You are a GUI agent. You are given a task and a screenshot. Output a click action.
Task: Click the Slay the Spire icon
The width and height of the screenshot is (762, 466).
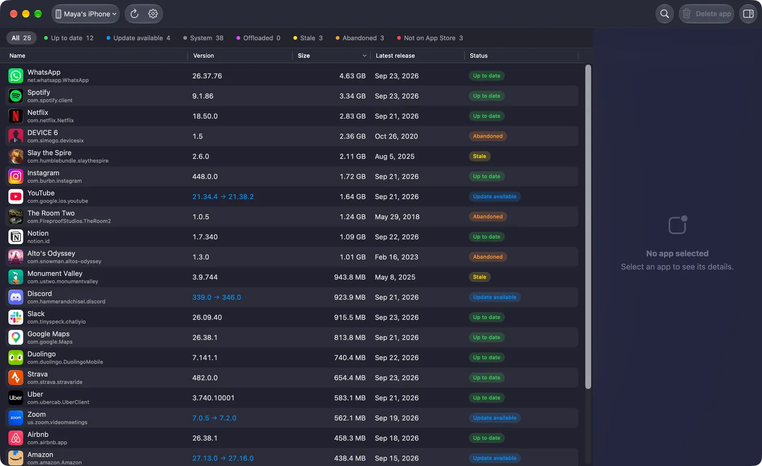(16, 156)
